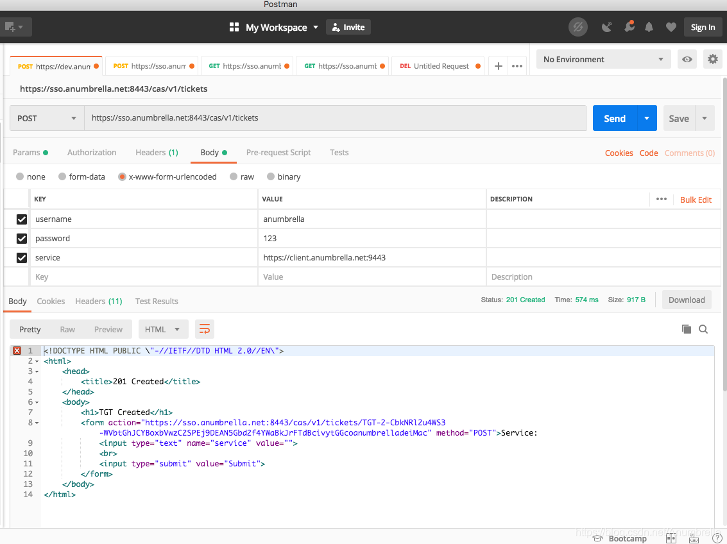Viewport: 727px width, 544px height.
Task: Click the request URL input field
Action: 335,118
